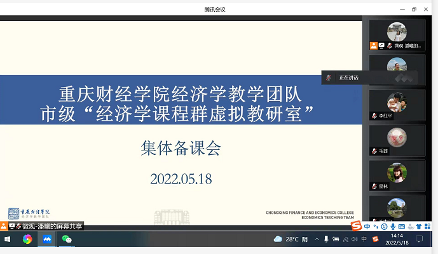Image resolution: width=438 pixels, height=254 pixels.
Task: Click the volume speaker icon in tray
Action: (x=354, y=239)
